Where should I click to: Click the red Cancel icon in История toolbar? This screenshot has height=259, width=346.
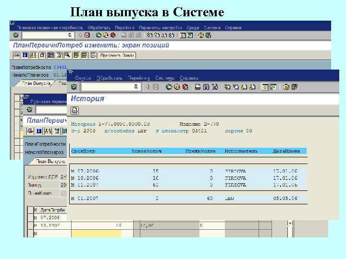(185, 87)
